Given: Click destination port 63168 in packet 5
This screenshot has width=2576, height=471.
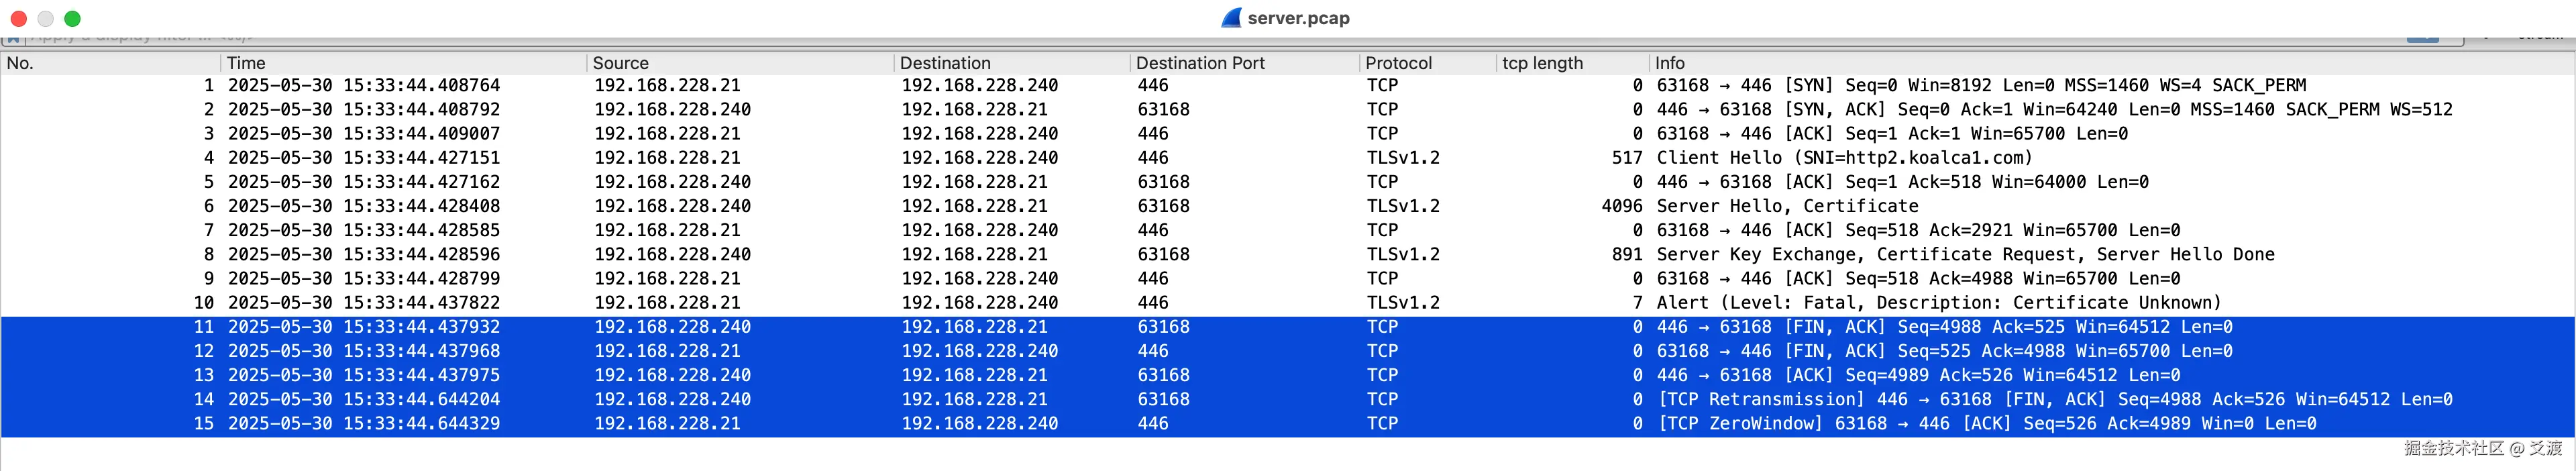Looking at the screenshot, I should pos(1164,182).
